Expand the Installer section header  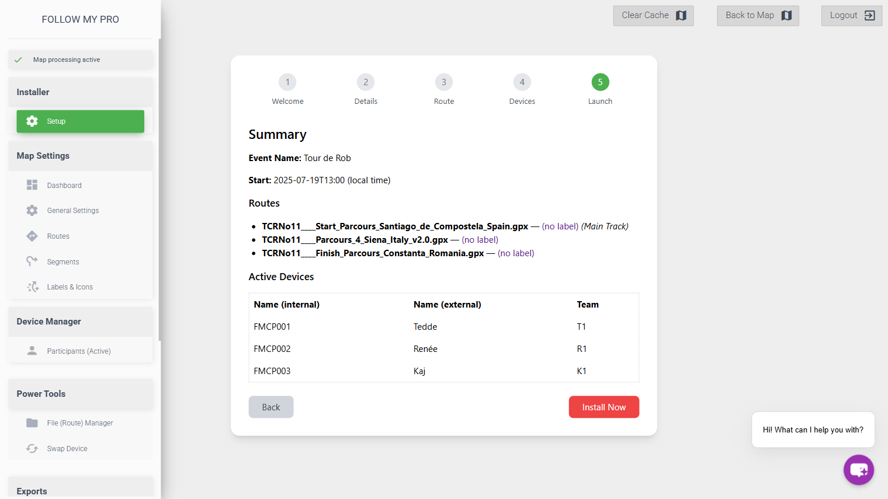click(x=80, y=92)
